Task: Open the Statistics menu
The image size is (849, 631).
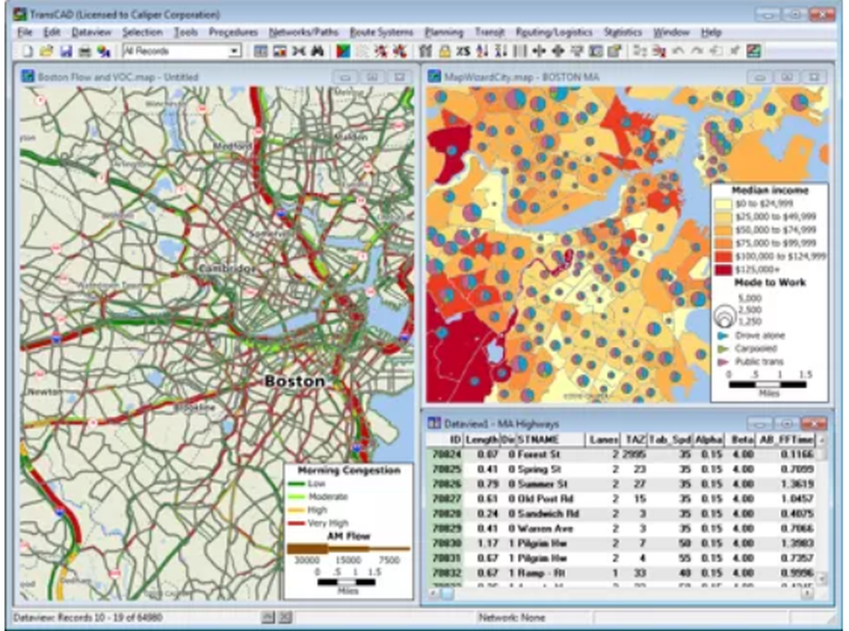Action: 622,32
